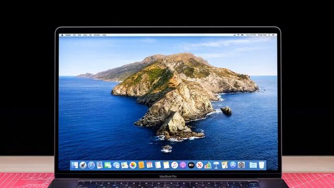This screenshot has height=188, width=334.
Task: Open Contacts brown book icon in Dock
Action: 141,165
